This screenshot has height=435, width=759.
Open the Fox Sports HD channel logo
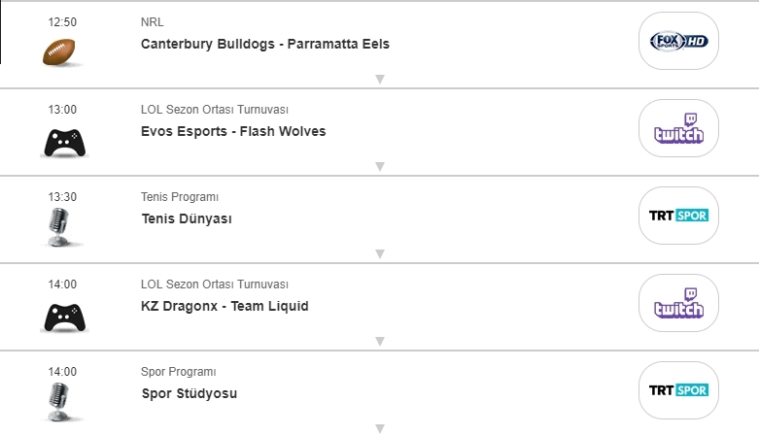pos(678,41)
